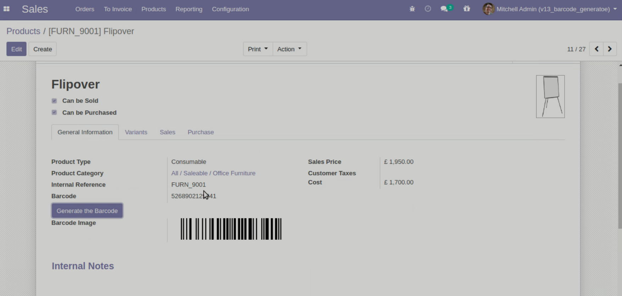Open All / Saleable / Office Furniture category link
This screenshot has height=296, width=622.
(x=213, y=173)
